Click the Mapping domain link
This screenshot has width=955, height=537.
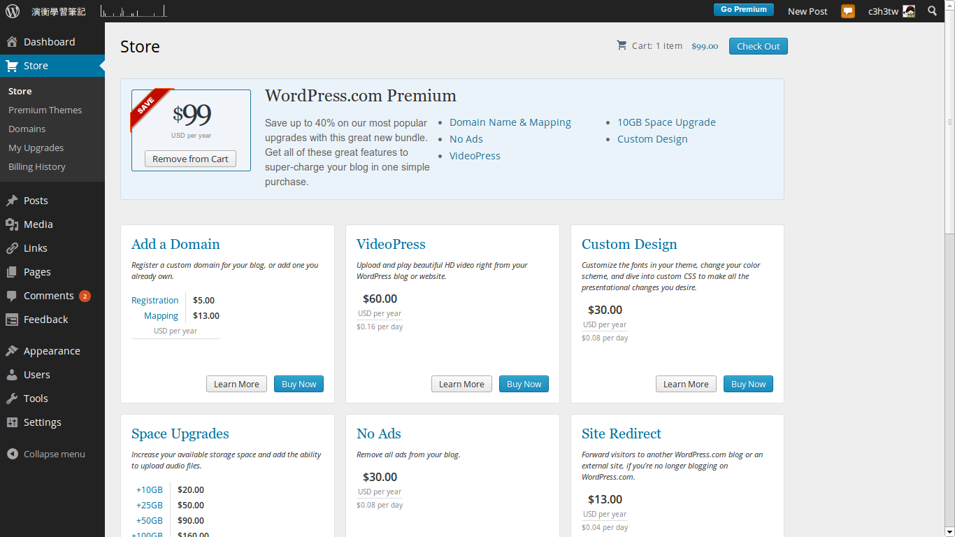[x=161, y=316]
